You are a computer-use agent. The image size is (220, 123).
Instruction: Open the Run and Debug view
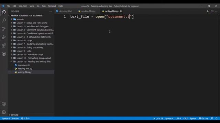click(4, 37)
